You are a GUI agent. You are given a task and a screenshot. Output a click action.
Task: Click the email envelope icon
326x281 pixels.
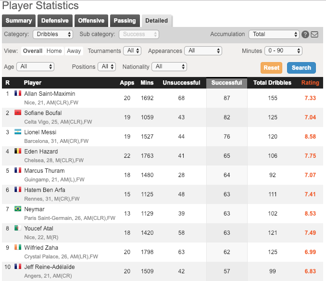pyautogui.click(x=314, y=35)
